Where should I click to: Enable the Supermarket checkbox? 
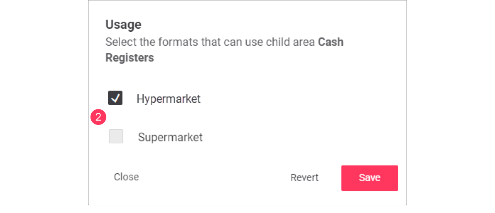(x=116, y=136)
